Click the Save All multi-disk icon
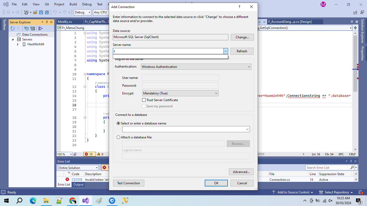The width and height of the screenshot is (367, 206). 47,12
